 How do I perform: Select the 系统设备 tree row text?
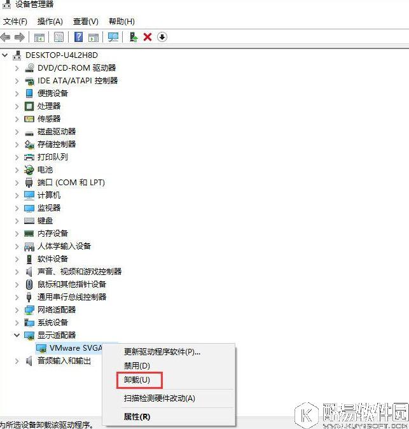click(53, 323)
